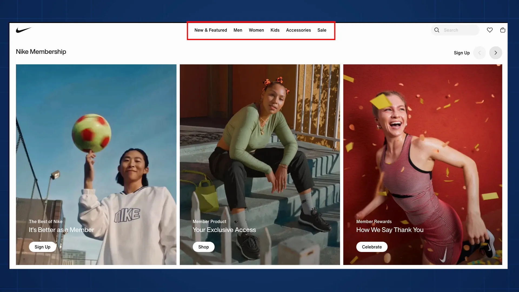This screenshot has width=519, height=292.
Task: Click the search magnifier icon
Action: coord(437,30)
